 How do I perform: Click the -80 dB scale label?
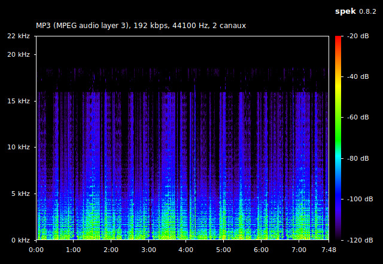coord(358,158)
